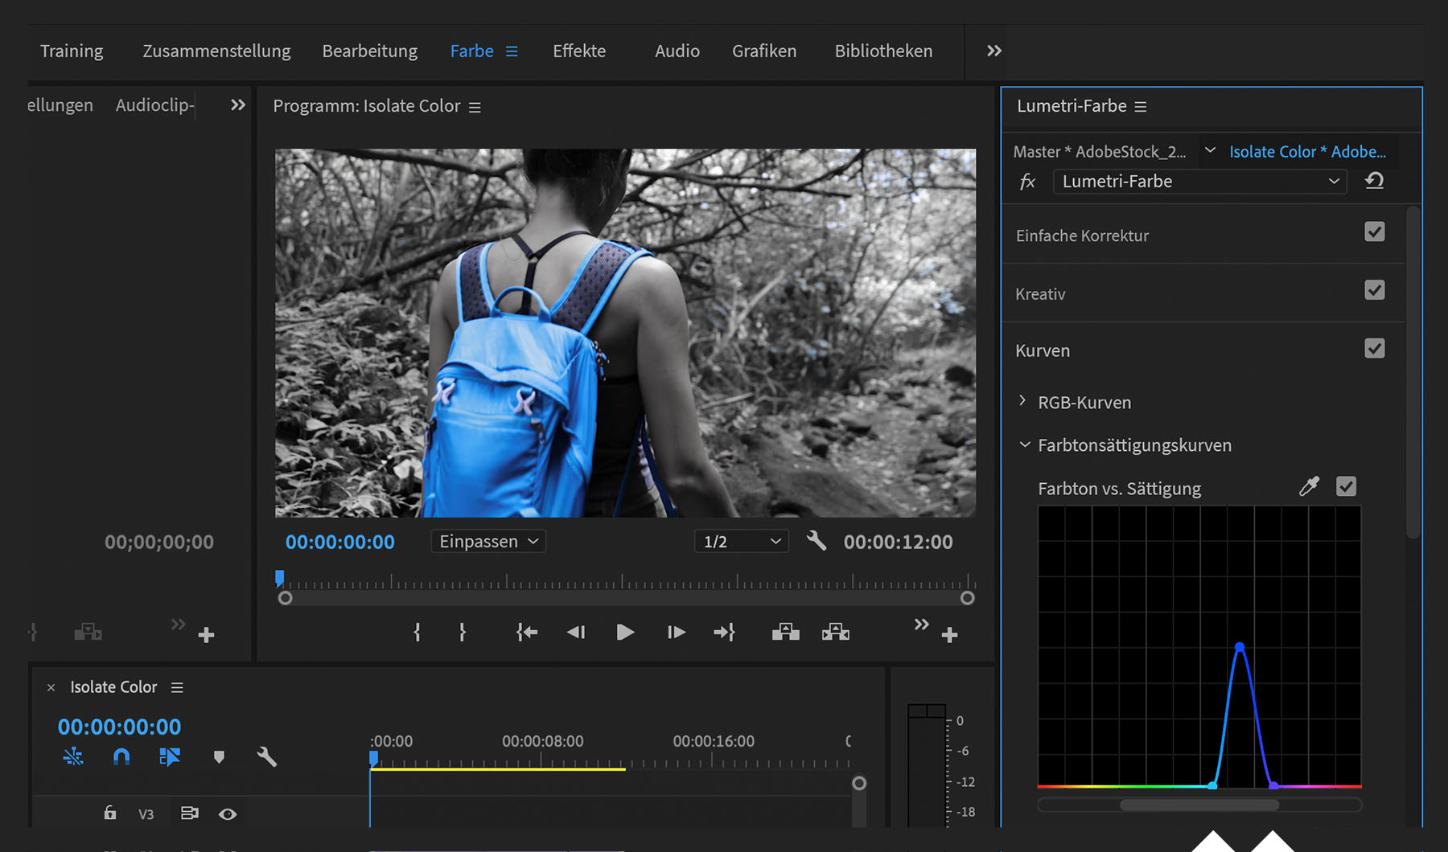Open the Einpassen zoom level dropdown

[488, 542]
